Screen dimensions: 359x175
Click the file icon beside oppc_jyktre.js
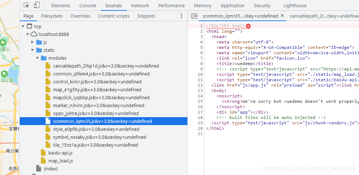coord(48,113)
